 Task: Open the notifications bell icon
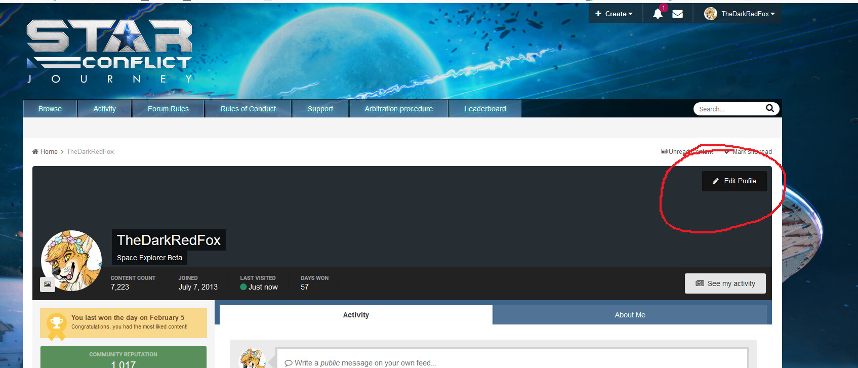pyautogui.click(x=658, y=14)
